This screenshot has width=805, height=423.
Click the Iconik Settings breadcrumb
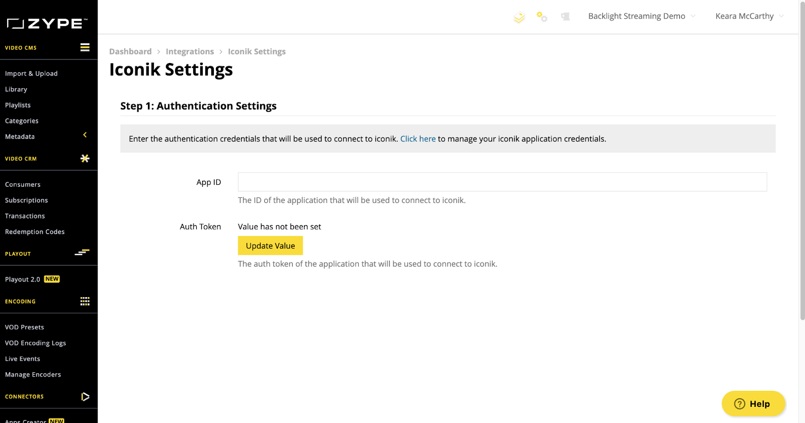(x=257, y=51)
